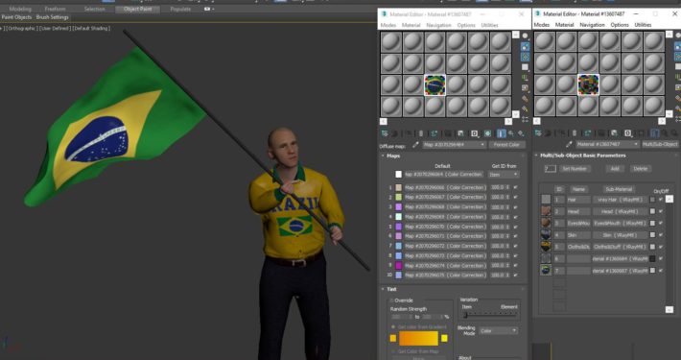This screenshot has width=681, height=360.
Task: Adjust map 3 amount spinner arrows
Action: pyautogui.click(x=508, y=207)
